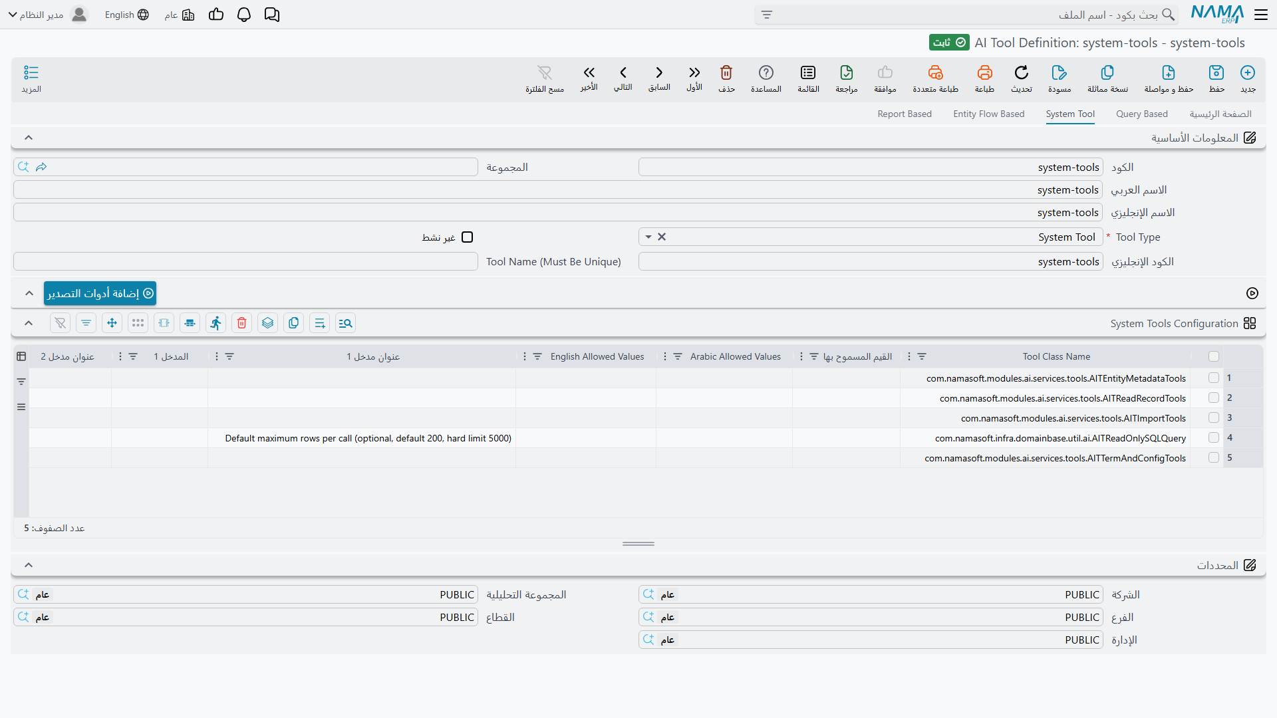The width and height of the screenshot is (1277, 718).
Task: Click the عام company selector in top bar
Action: coord(180,15)
